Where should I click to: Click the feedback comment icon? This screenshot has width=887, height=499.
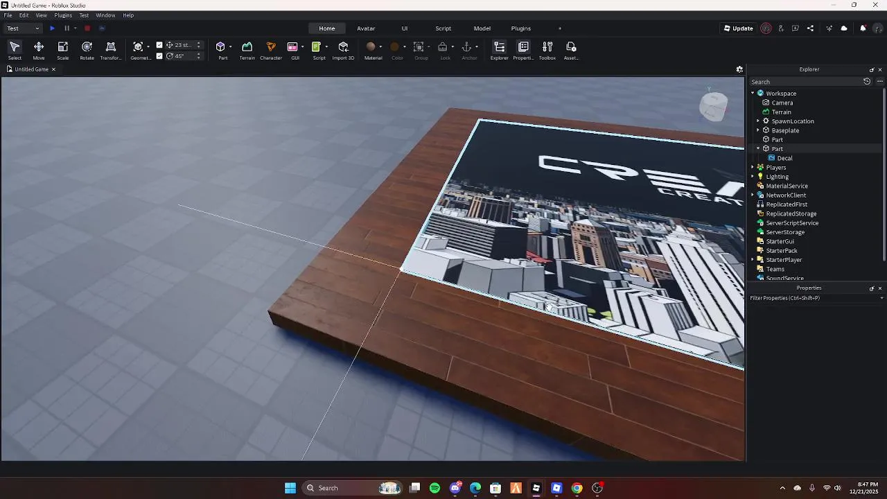pos(796,28)
